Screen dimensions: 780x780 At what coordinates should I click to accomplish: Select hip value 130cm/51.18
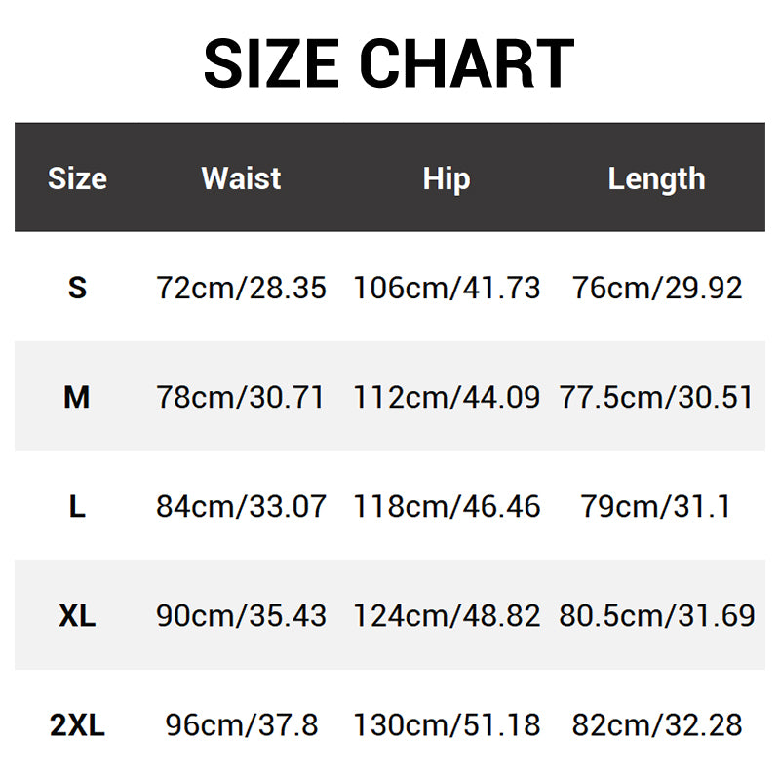447,724
